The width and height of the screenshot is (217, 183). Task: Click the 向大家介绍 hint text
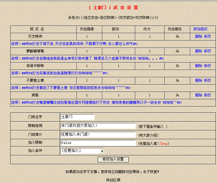148,135
